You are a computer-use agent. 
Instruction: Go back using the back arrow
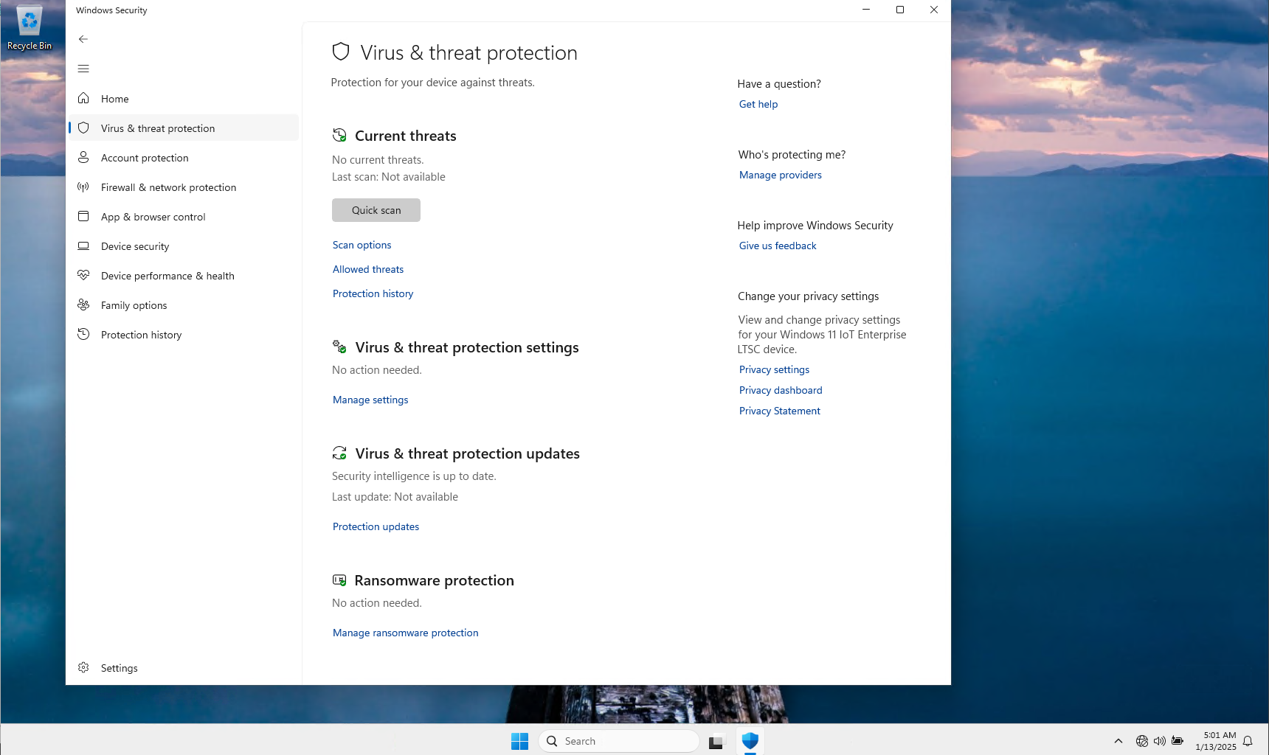pyautogui.click(x=83, y=39)
